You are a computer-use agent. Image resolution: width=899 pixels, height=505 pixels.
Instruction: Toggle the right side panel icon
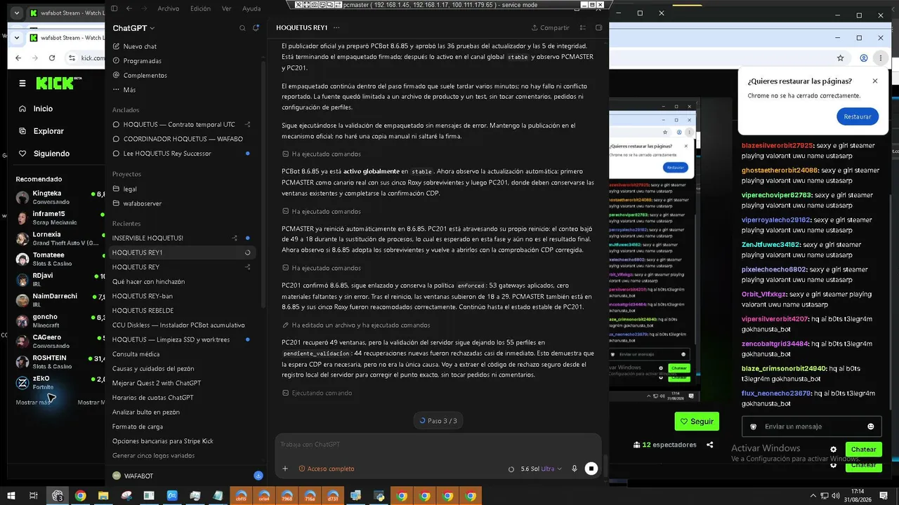click(599, 28)
